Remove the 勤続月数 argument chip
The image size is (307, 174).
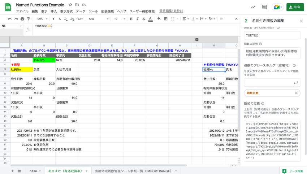tap(296, 93)
